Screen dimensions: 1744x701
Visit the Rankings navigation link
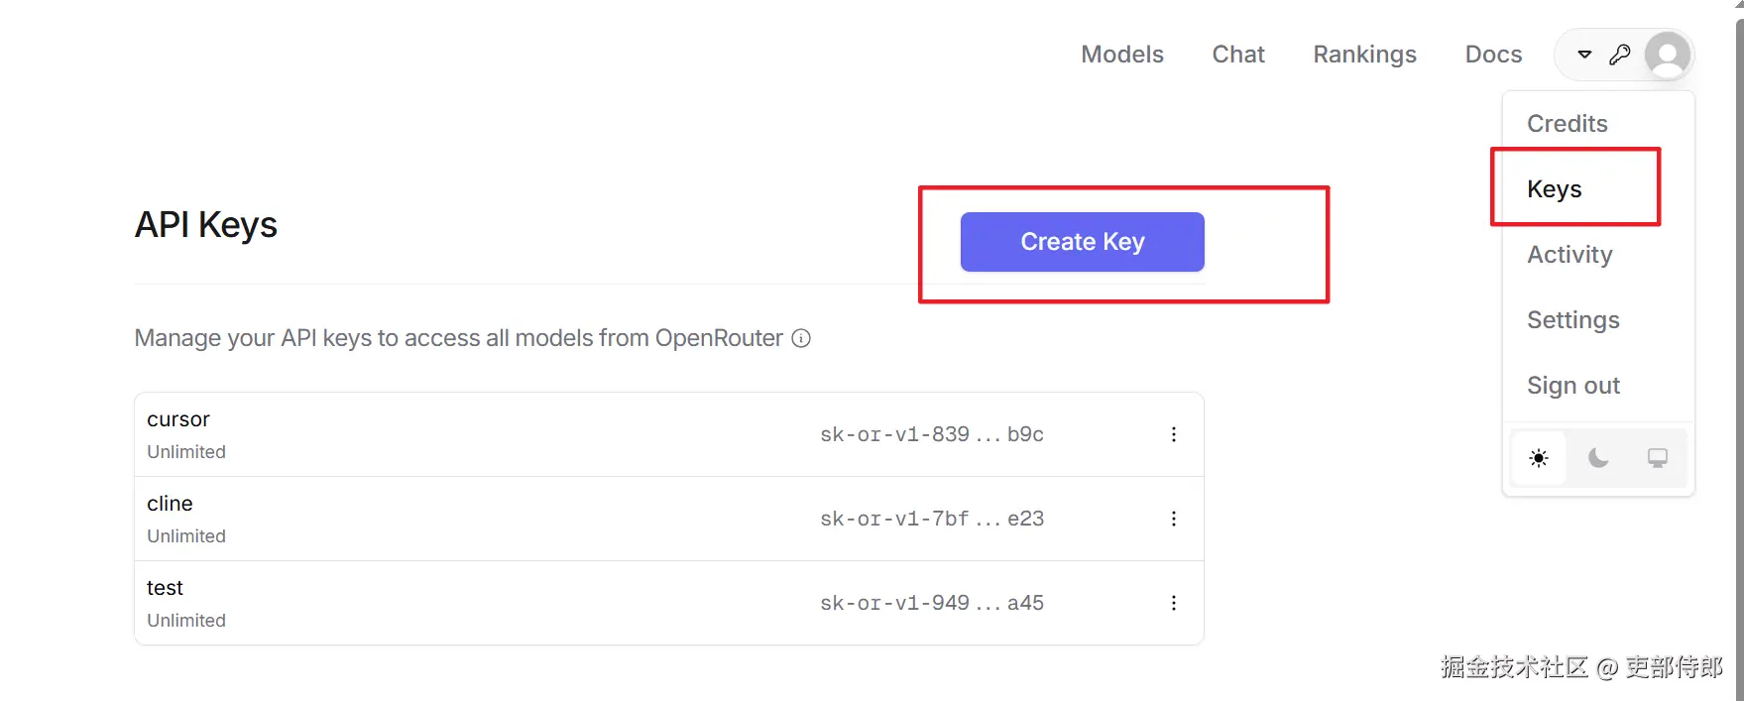1364,55
